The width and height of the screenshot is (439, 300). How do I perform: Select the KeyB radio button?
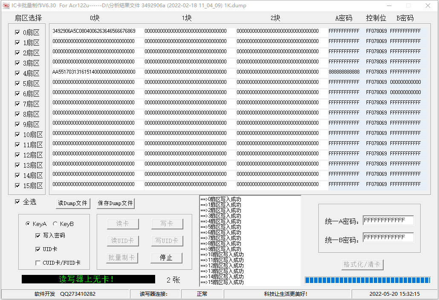pos(55,224)
